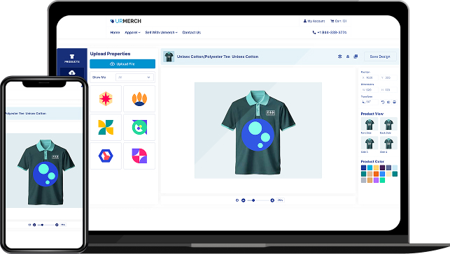
Task: Select the blue hexagon with red cube design
Action: click(x=106, y=156)
